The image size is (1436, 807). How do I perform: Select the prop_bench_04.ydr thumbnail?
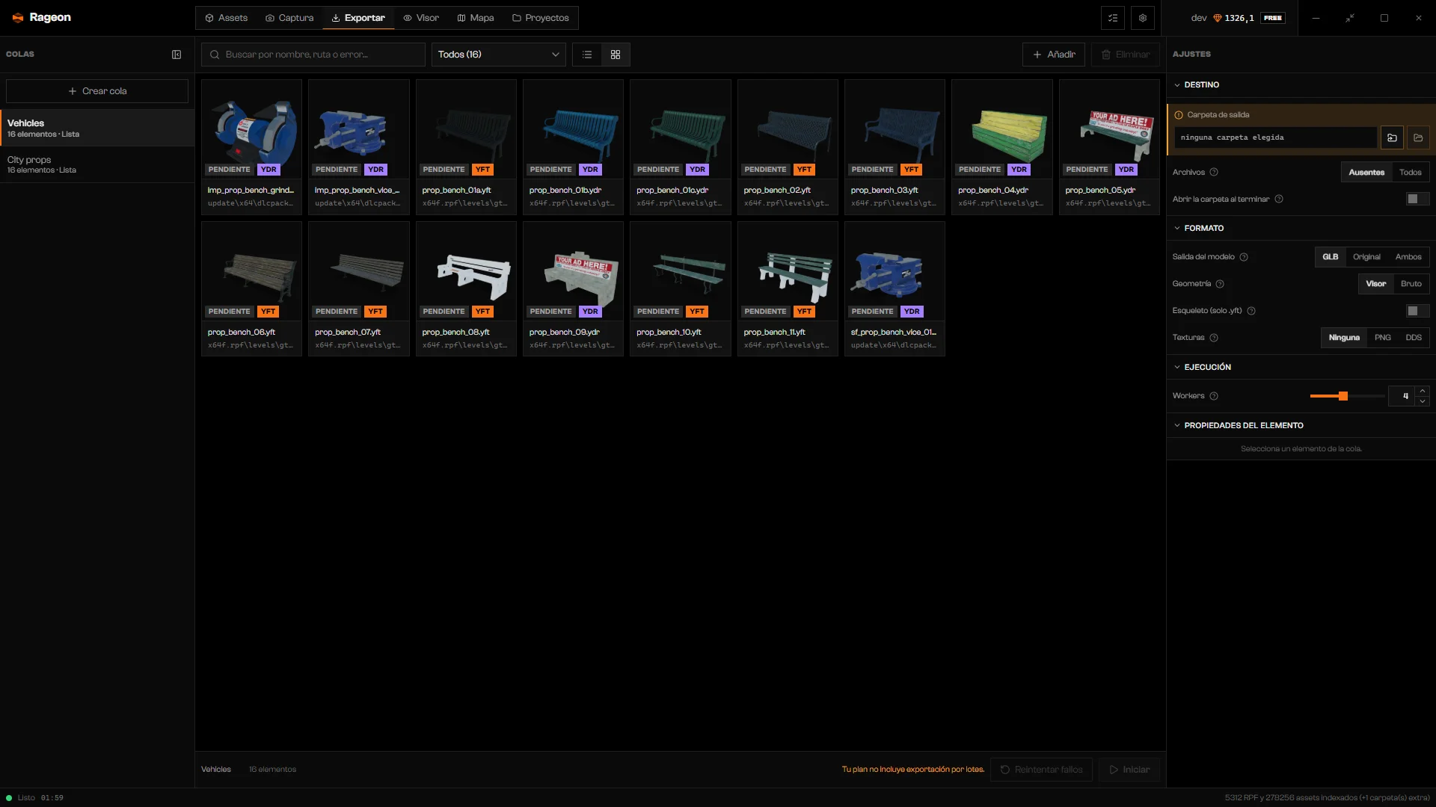(x=1001, y=129)
